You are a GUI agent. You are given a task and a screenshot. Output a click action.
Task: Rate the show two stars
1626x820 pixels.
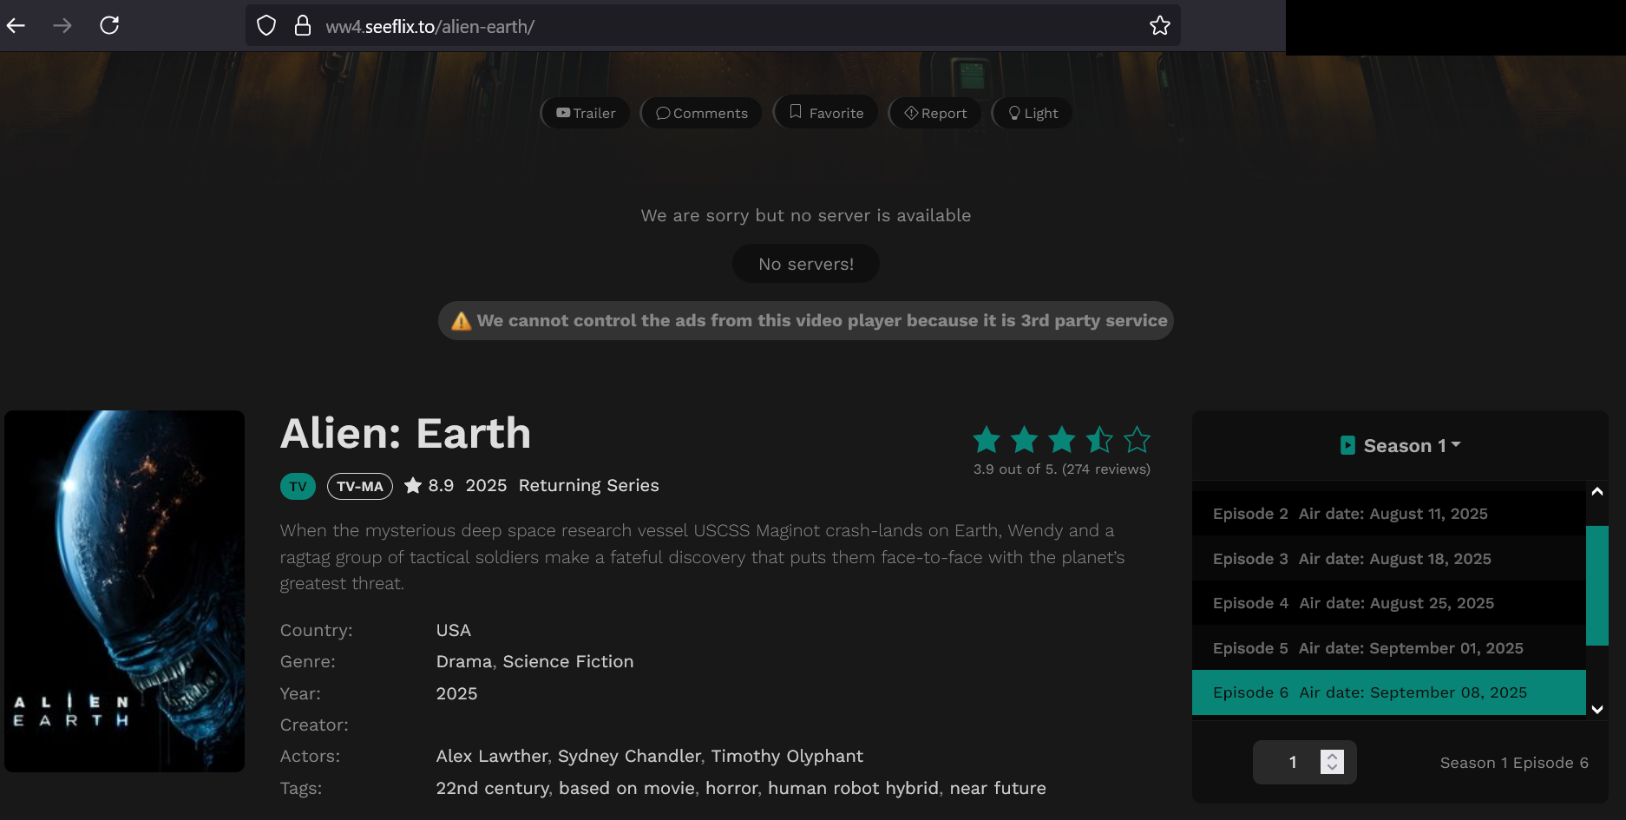[1025, 440]
